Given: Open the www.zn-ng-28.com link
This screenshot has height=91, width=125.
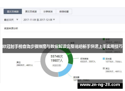Looking at the screenshot, I should pyautogui.click(x=100, y=85).
